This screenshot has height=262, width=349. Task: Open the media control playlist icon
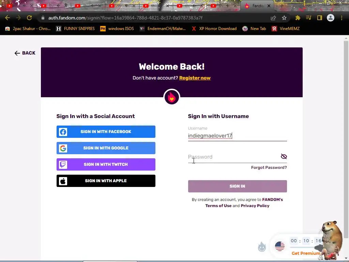(308, 18)
